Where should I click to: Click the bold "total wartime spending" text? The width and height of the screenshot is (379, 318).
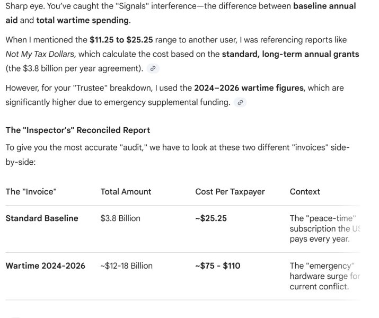pyautogui.click(x=83, y=20)
